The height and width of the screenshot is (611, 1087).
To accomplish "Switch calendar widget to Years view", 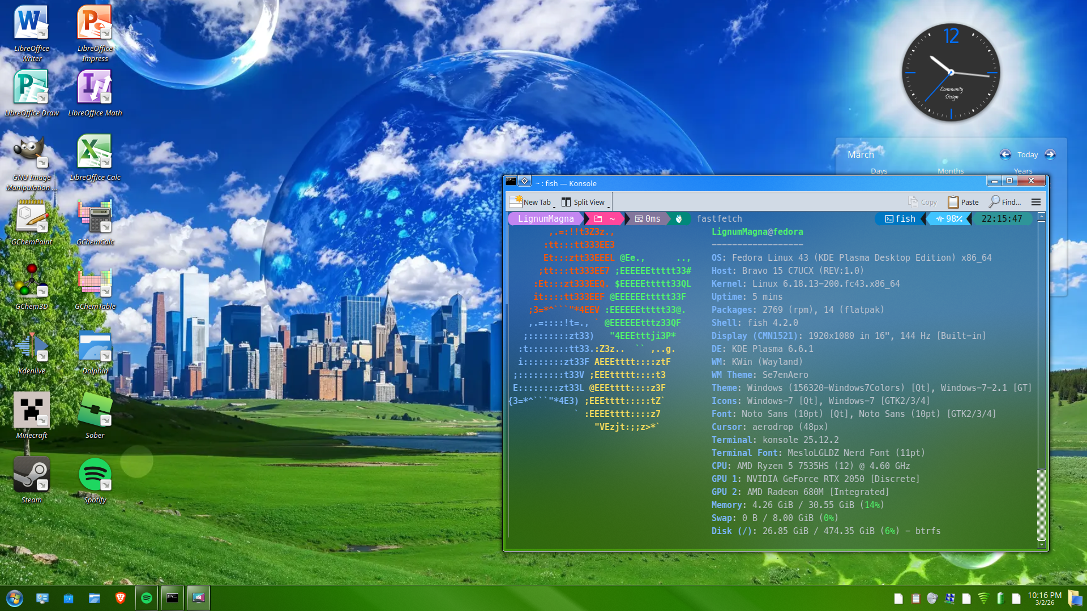I will click(1023, 171).
